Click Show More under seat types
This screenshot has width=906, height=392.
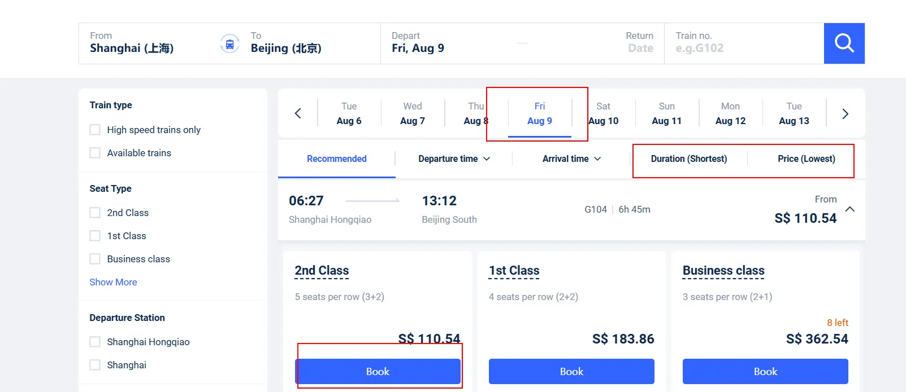(113, 281)
